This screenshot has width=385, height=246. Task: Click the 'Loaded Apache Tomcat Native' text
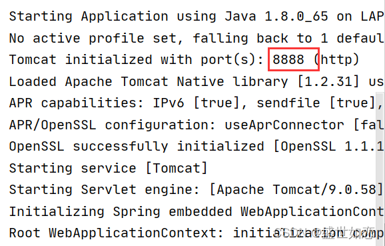(x=117, y=81)
